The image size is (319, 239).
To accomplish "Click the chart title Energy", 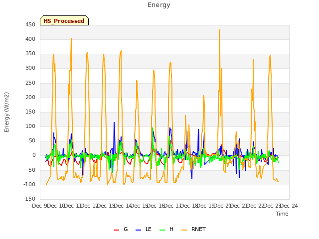I will [159, 5].
